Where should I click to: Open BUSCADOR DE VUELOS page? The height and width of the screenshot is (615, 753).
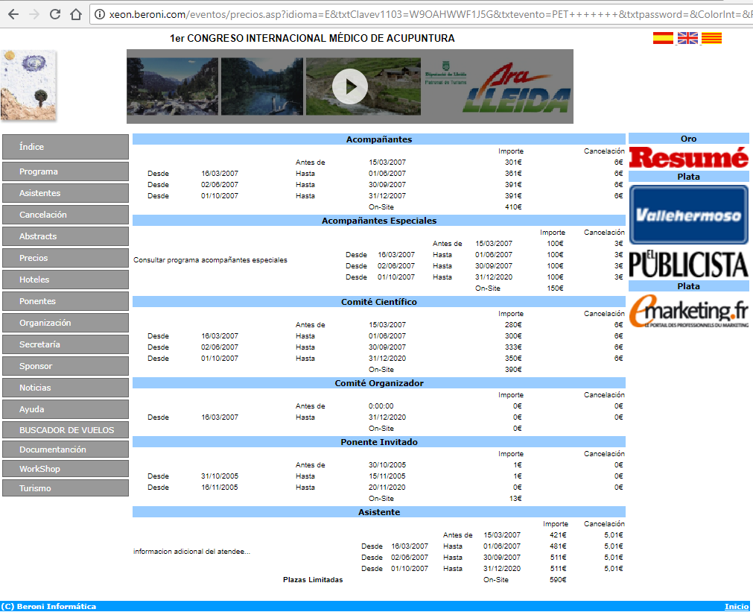click(x=66, y=430)
